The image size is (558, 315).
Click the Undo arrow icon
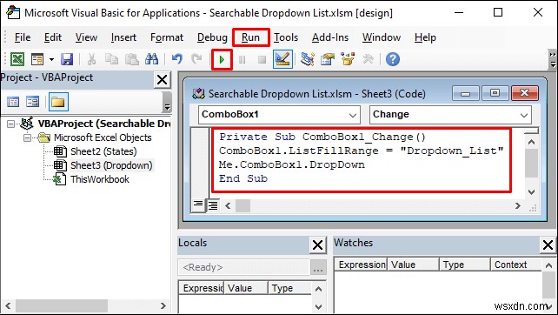[176, 59]
